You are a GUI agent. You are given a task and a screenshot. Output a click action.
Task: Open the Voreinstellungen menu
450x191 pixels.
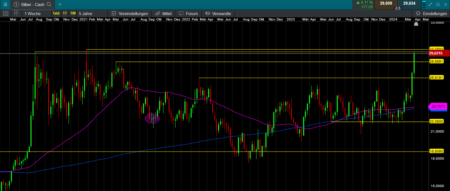coord(130,13)
